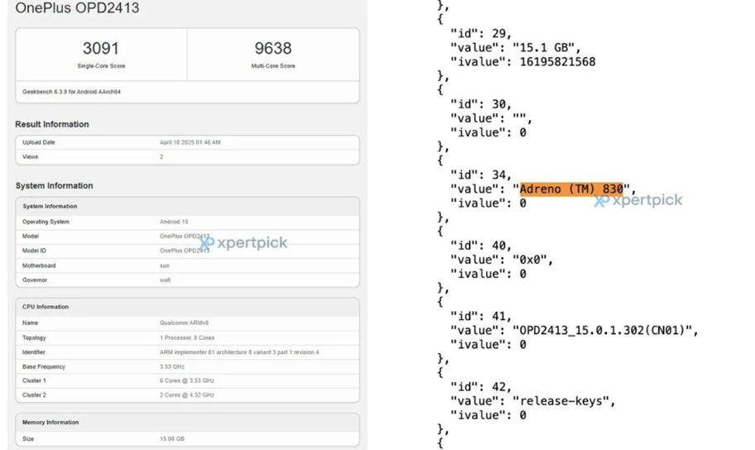Viewport: 755px width, 450px height.
Task: Click the Cluster 2 row at 4.32 GHz
Action: tap(187, 395)
